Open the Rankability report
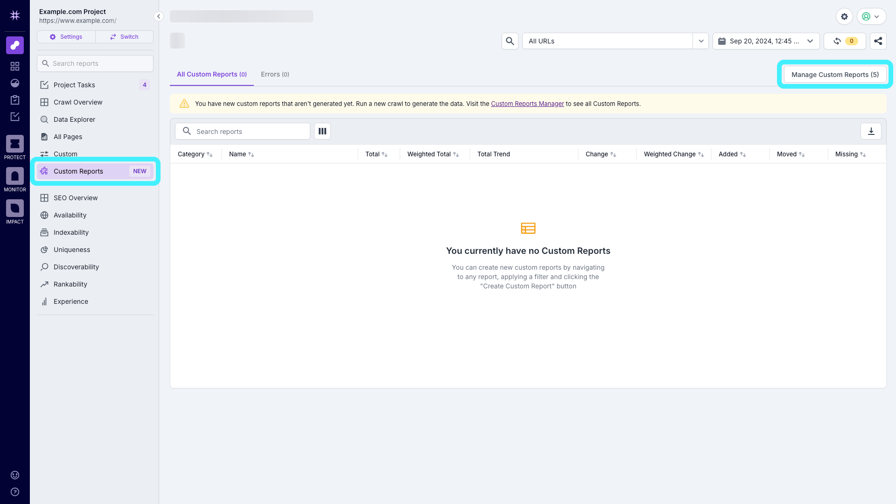896x504 pixels. click(70, 284)
